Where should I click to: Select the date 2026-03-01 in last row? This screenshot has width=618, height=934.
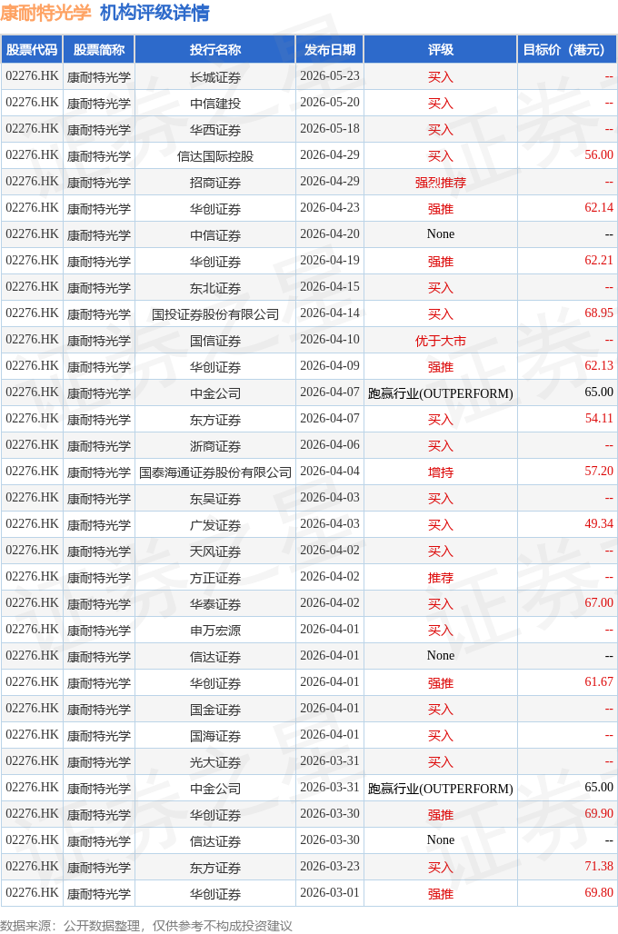330,893
